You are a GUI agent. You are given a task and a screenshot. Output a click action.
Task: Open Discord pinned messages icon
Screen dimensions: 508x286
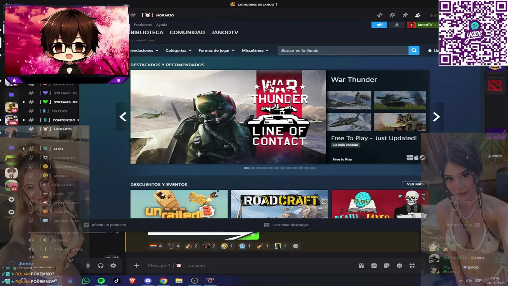coord(405,15)
